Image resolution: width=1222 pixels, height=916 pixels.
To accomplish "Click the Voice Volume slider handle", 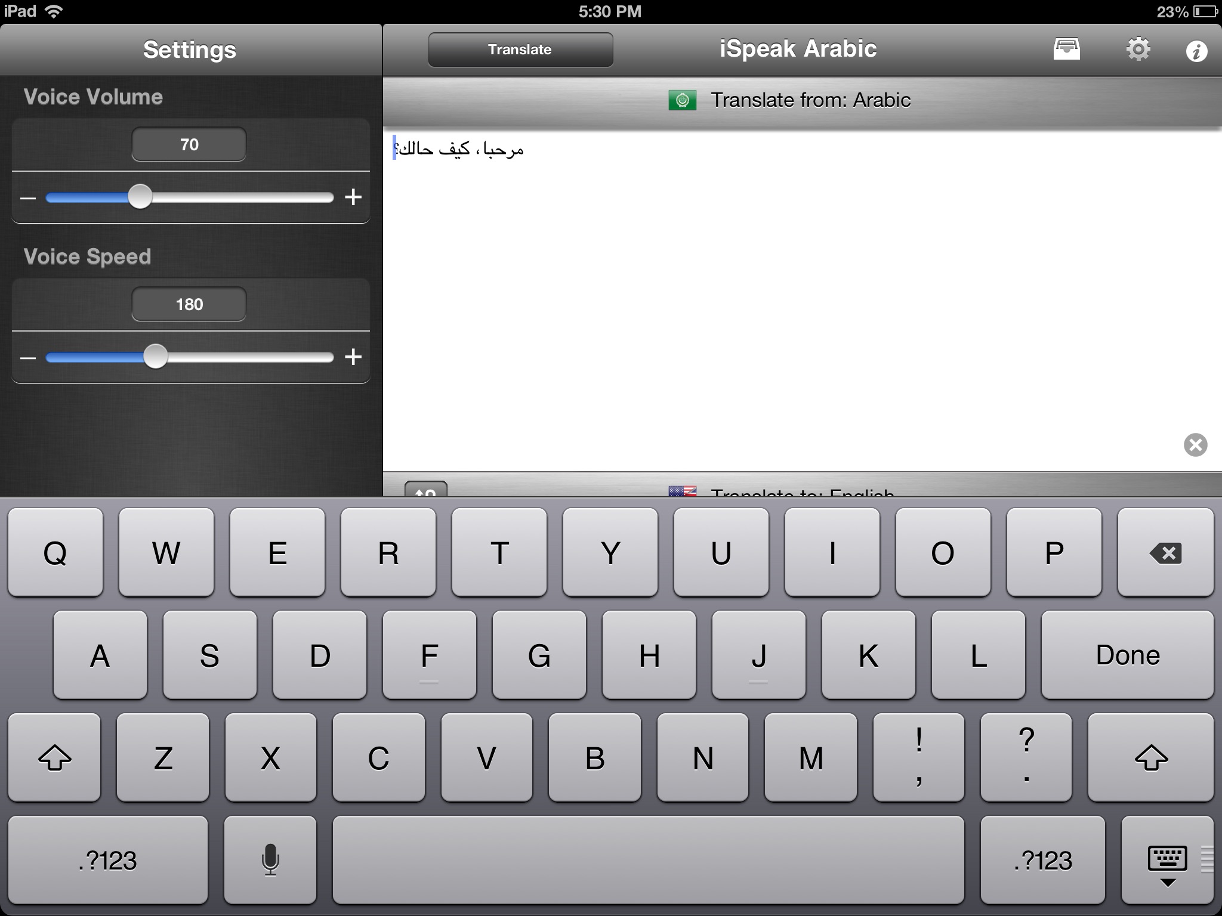I will (140, 197).
